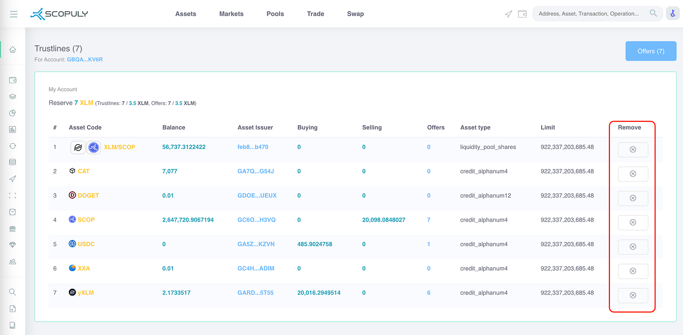Screen dimensions: 683x335
Task: Open the account key icon
Action: point(673,14)
